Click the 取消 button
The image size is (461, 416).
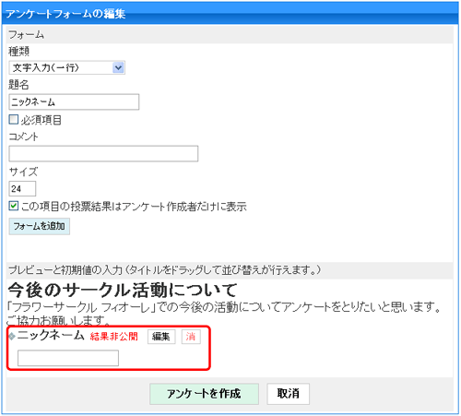pyautogui.click(x=289, y=394)
